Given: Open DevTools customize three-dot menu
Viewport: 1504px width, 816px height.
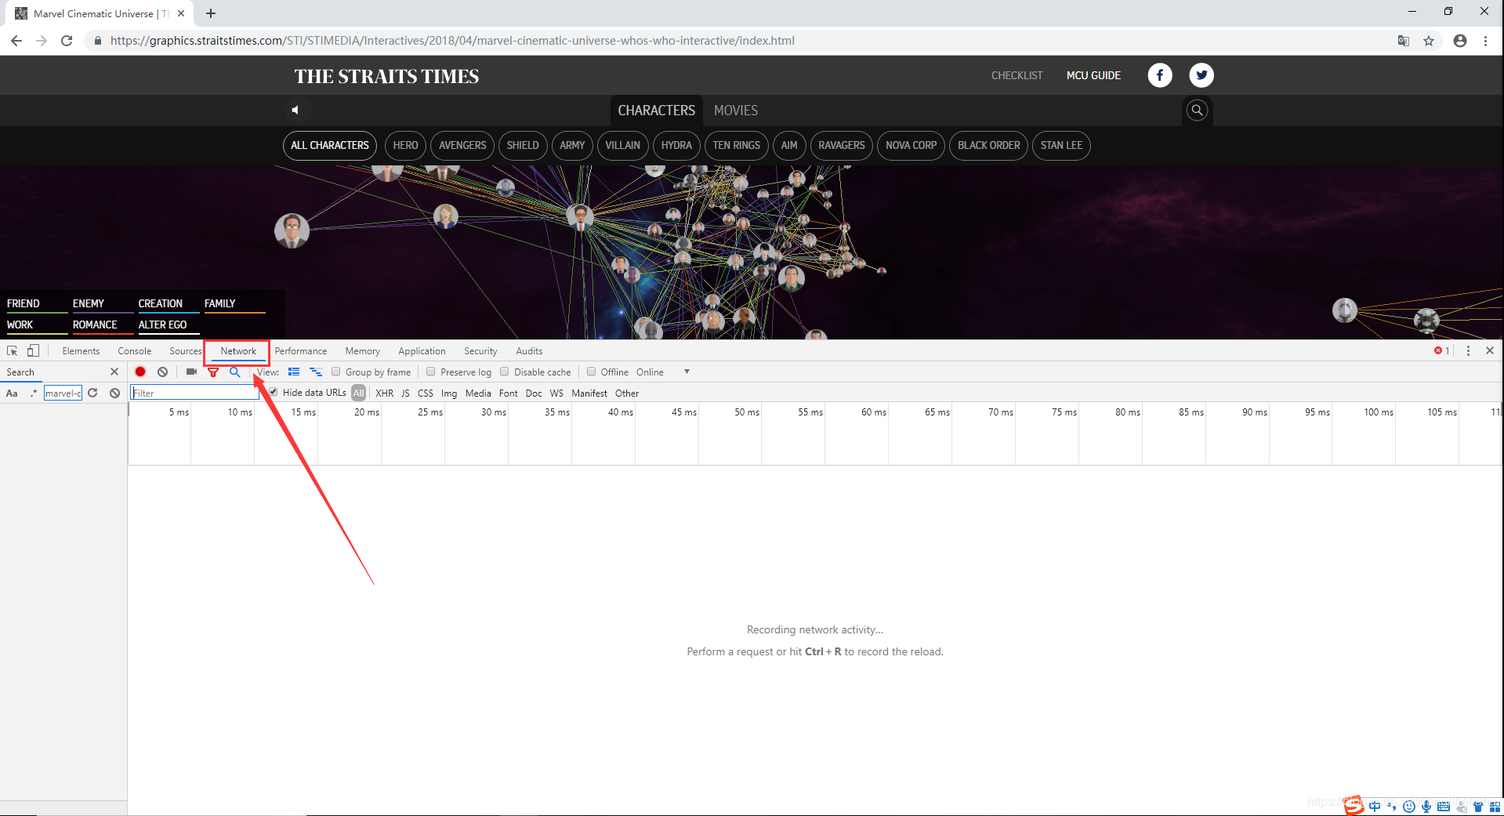Looking at the screenshot, I should tap(1468, 351).
